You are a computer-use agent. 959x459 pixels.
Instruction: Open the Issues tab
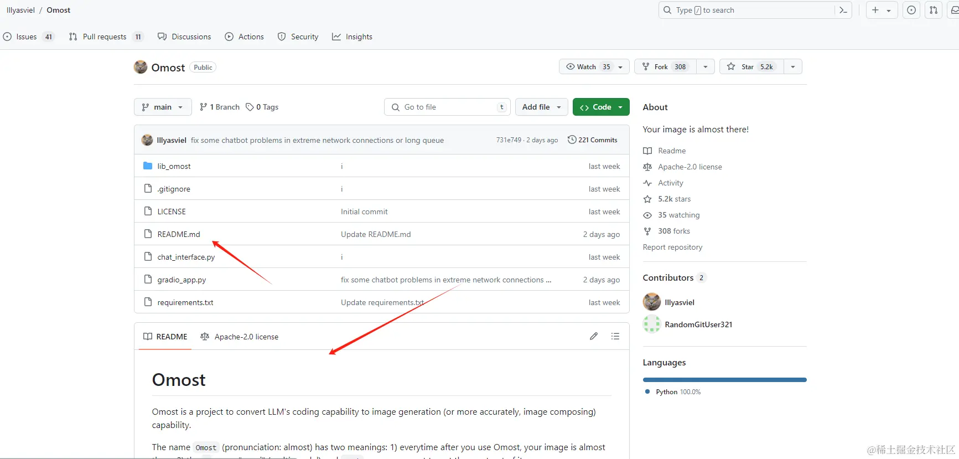point(29,37)
